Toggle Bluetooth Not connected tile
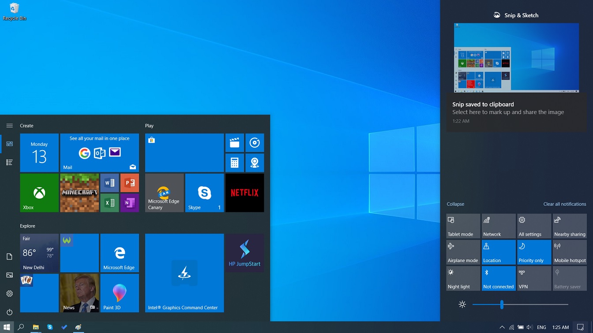This screenshot has height=333, width=593. click(499, 278)
